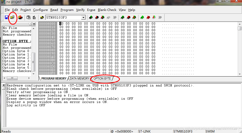Open the Project menu
Viewport: 242px width, 133px height.
click(26, 10)
